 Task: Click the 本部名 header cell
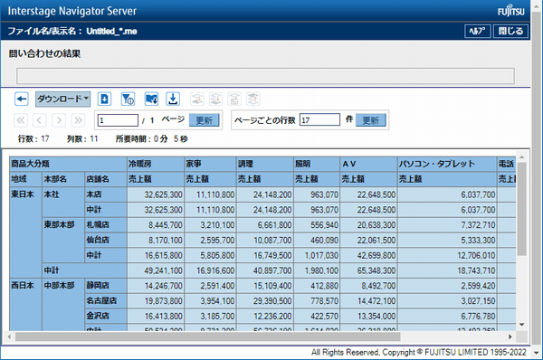pos(63,179)
